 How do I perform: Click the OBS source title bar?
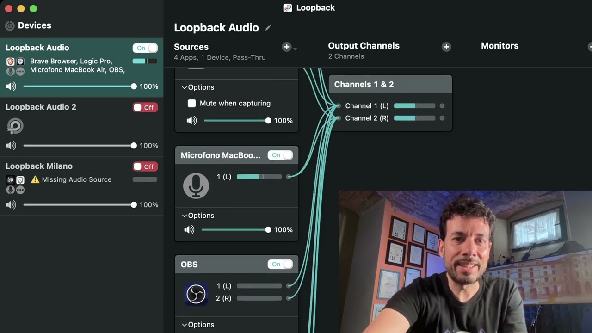(236, 265)
